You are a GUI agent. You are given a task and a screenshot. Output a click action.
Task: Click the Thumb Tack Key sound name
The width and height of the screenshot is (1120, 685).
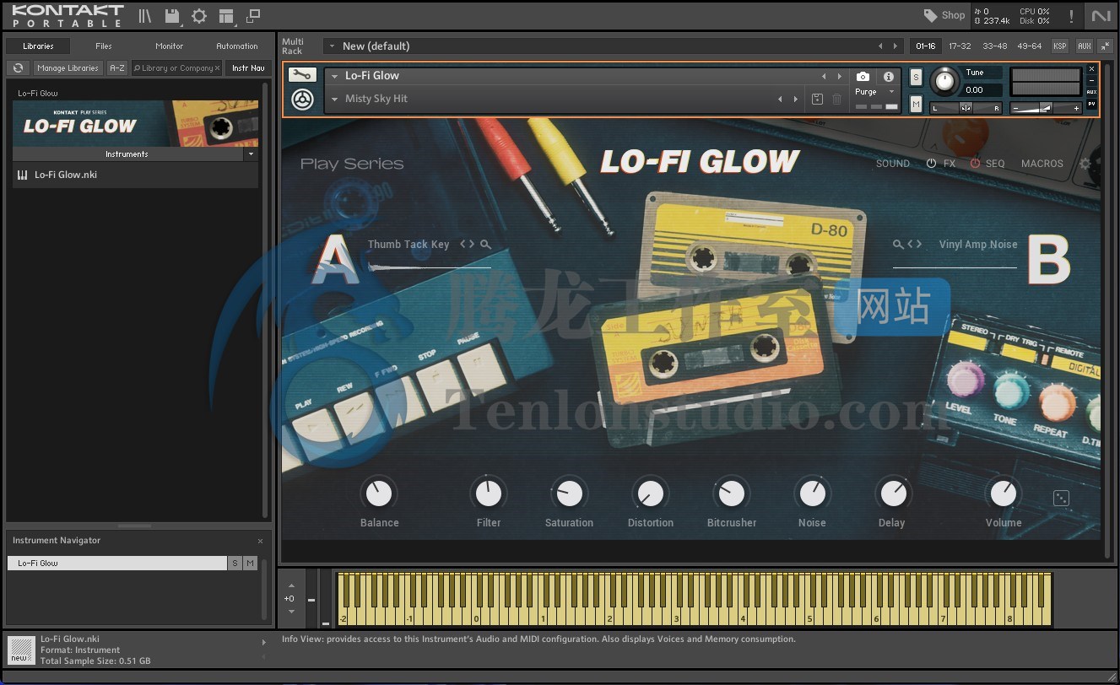(x=409, y=245)
